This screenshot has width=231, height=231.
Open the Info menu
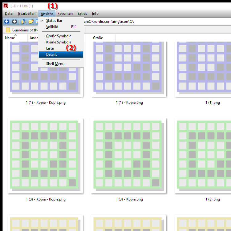click(95, 14)
